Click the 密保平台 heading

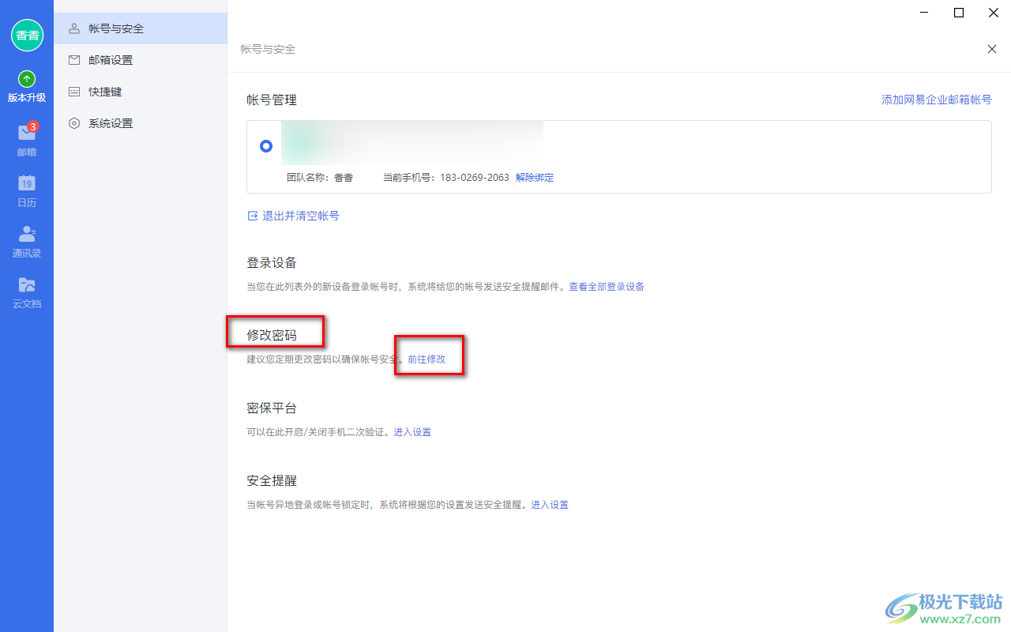tap(272, 408)
